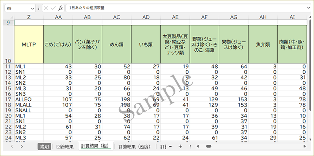Image resolution: width=314 pixels, height=156 pixels.
Task: Go to next sheet with right arrow
Action: coord(22,147)
